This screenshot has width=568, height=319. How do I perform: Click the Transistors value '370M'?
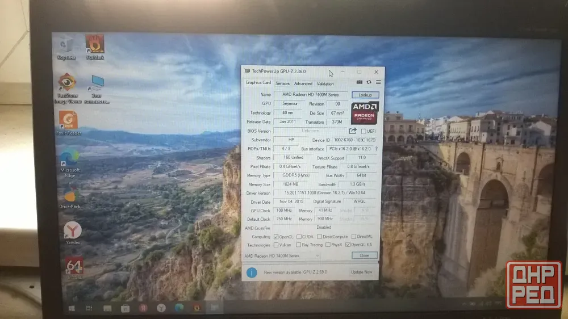coord(337,122)
